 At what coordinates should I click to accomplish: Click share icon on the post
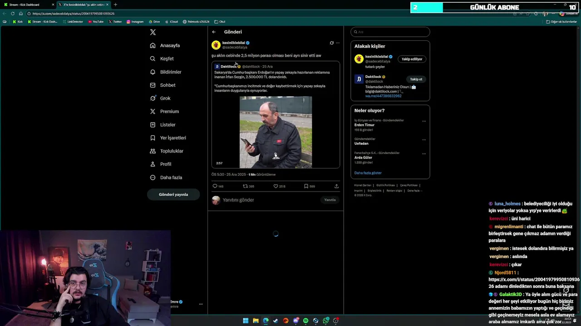click(336, 186)
